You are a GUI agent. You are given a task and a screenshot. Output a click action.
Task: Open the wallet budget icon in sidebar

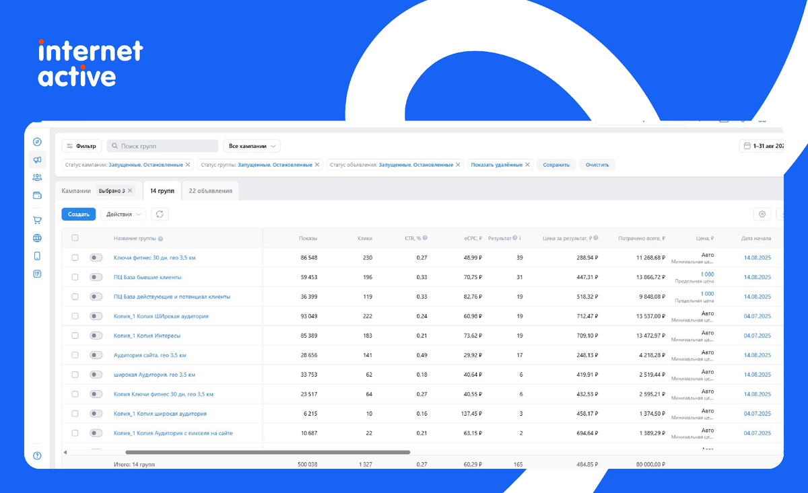click(37, 196)
